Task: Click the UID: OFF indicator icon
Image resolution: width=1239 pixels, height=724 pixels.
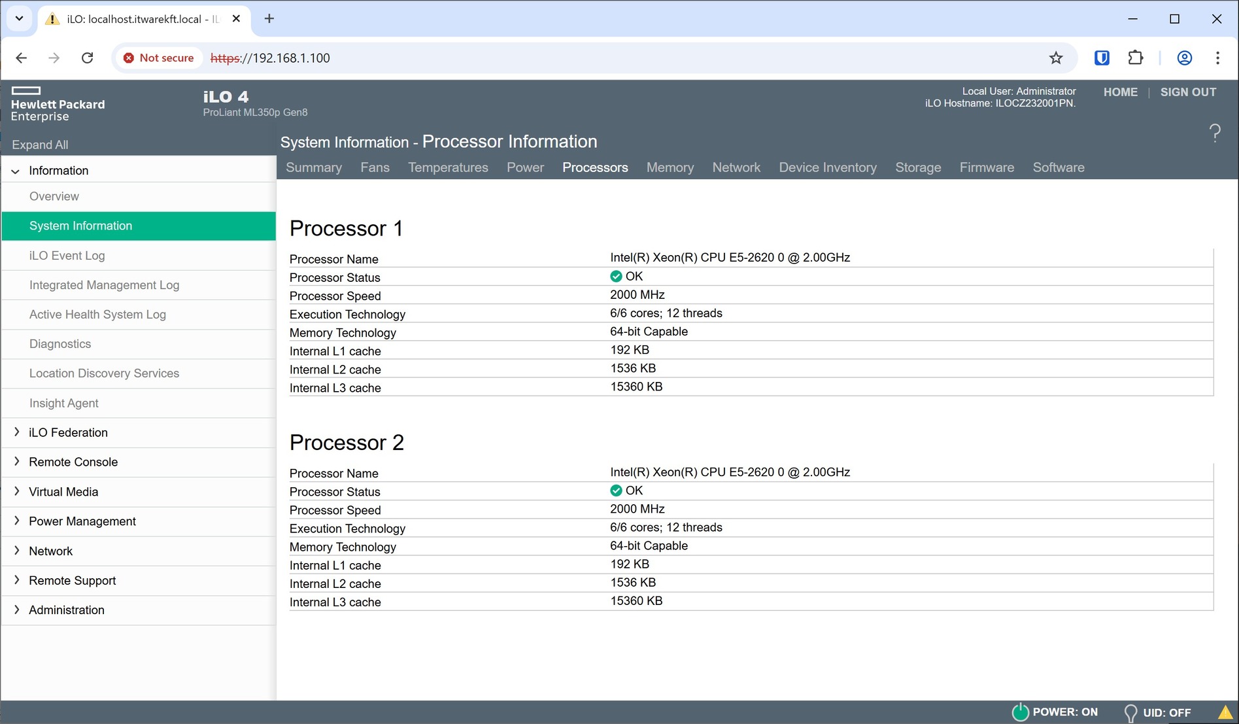Action: [1130, 713]
